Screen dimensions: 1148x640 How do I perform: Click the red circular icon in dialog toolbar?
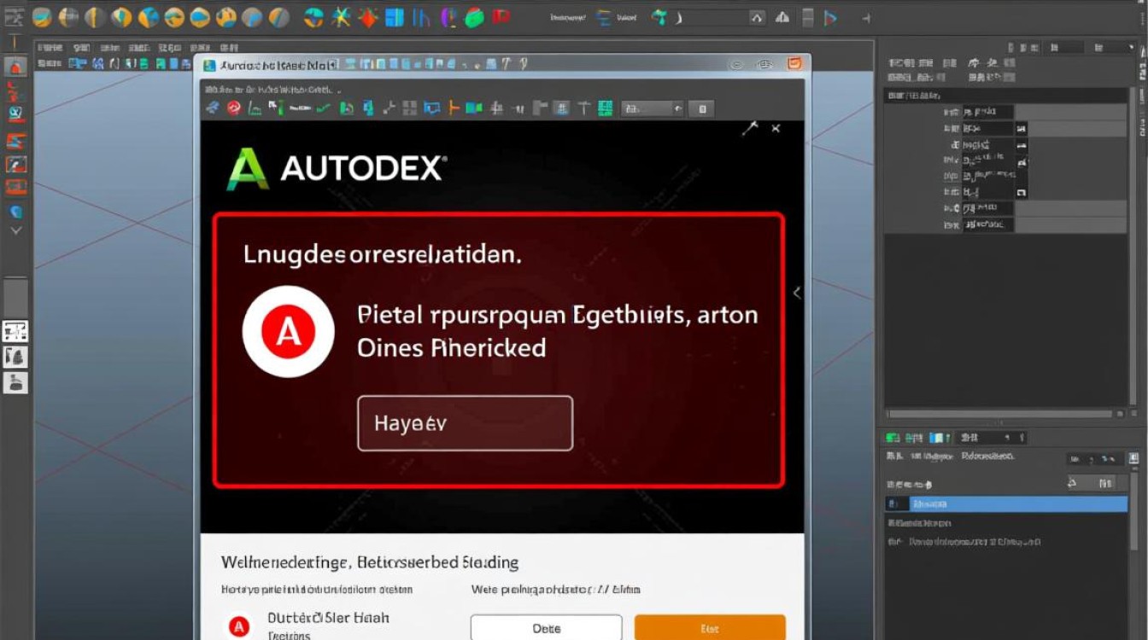(x=233, y=108)
